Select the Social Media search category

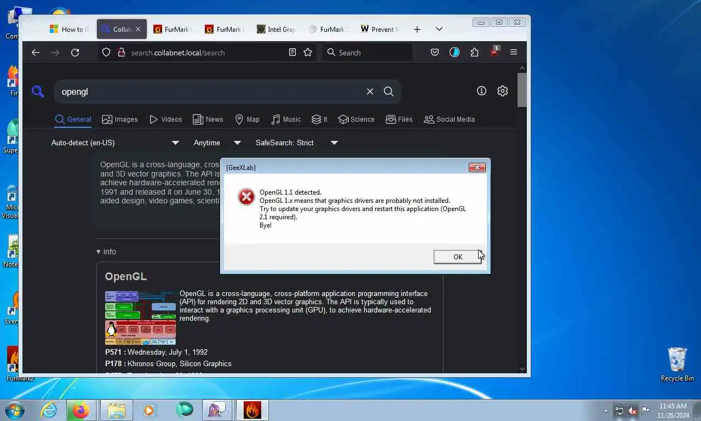(449, 120)
